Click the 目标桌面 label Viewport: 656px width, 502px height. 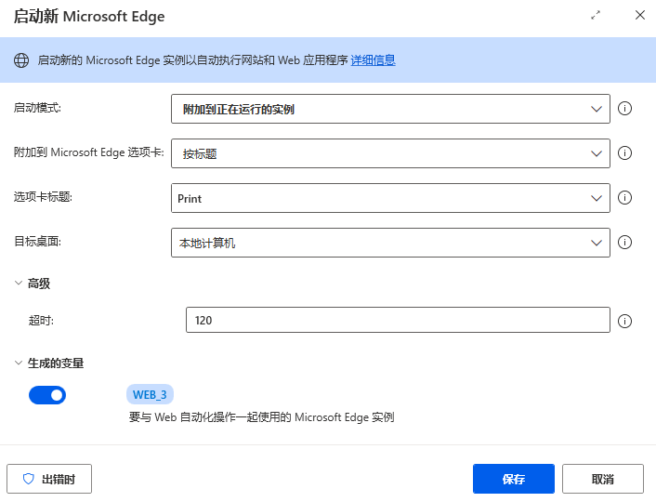38,242
